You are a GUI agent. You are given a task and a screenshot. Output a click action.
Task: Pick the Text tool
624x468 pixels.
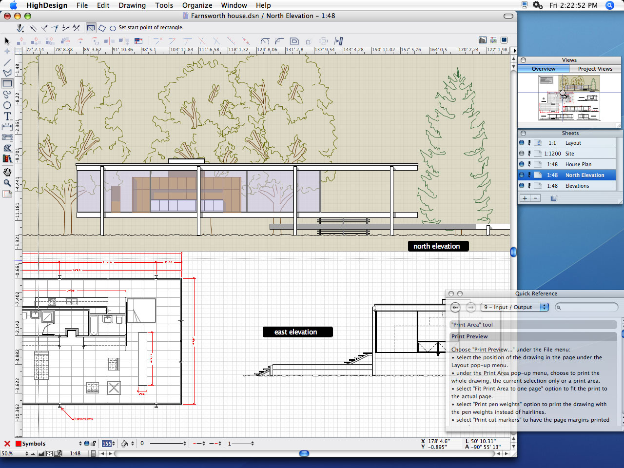[x=7, y=116]
